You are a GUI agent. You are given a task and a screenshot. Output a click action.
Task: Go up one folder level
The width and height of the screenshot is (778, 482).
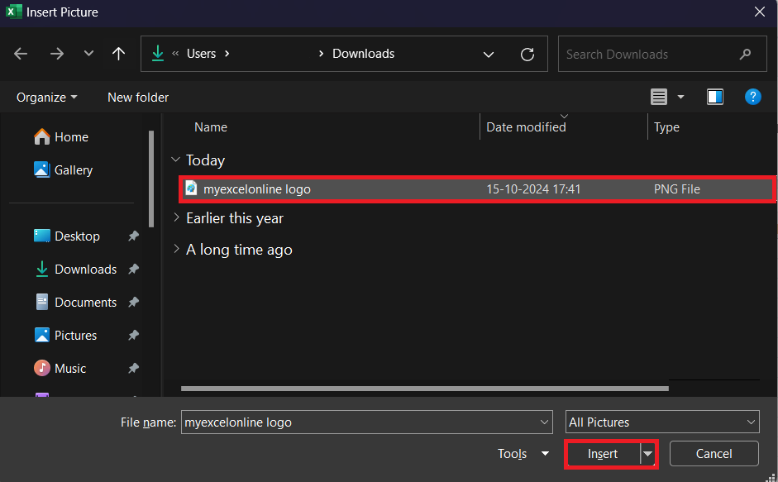tap(118, 54)
